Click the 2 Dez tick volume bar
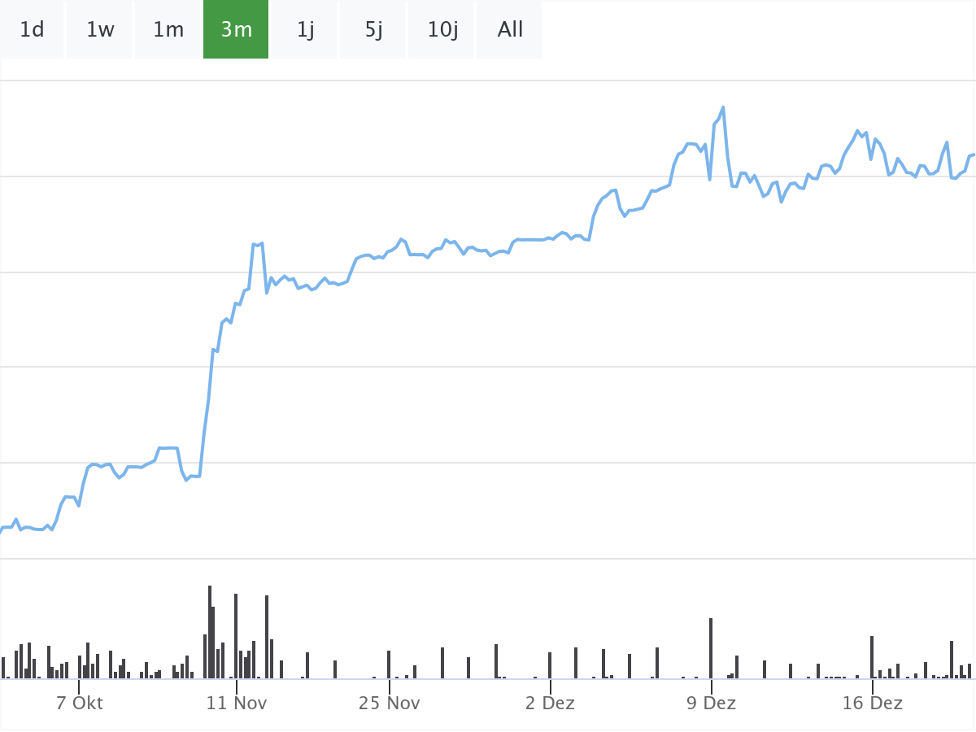The height and width of the screenshot is (732, 976). [x=550, y=665]
